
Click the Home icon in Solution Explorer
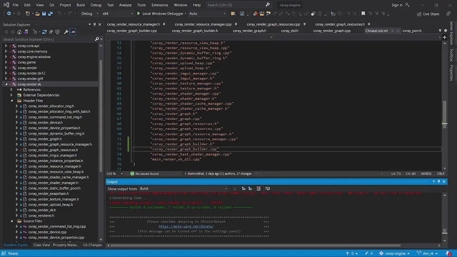coord(19,32)
